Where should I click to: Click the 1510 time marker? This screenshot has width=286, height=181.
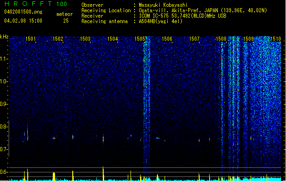click(x=276, y=39)
